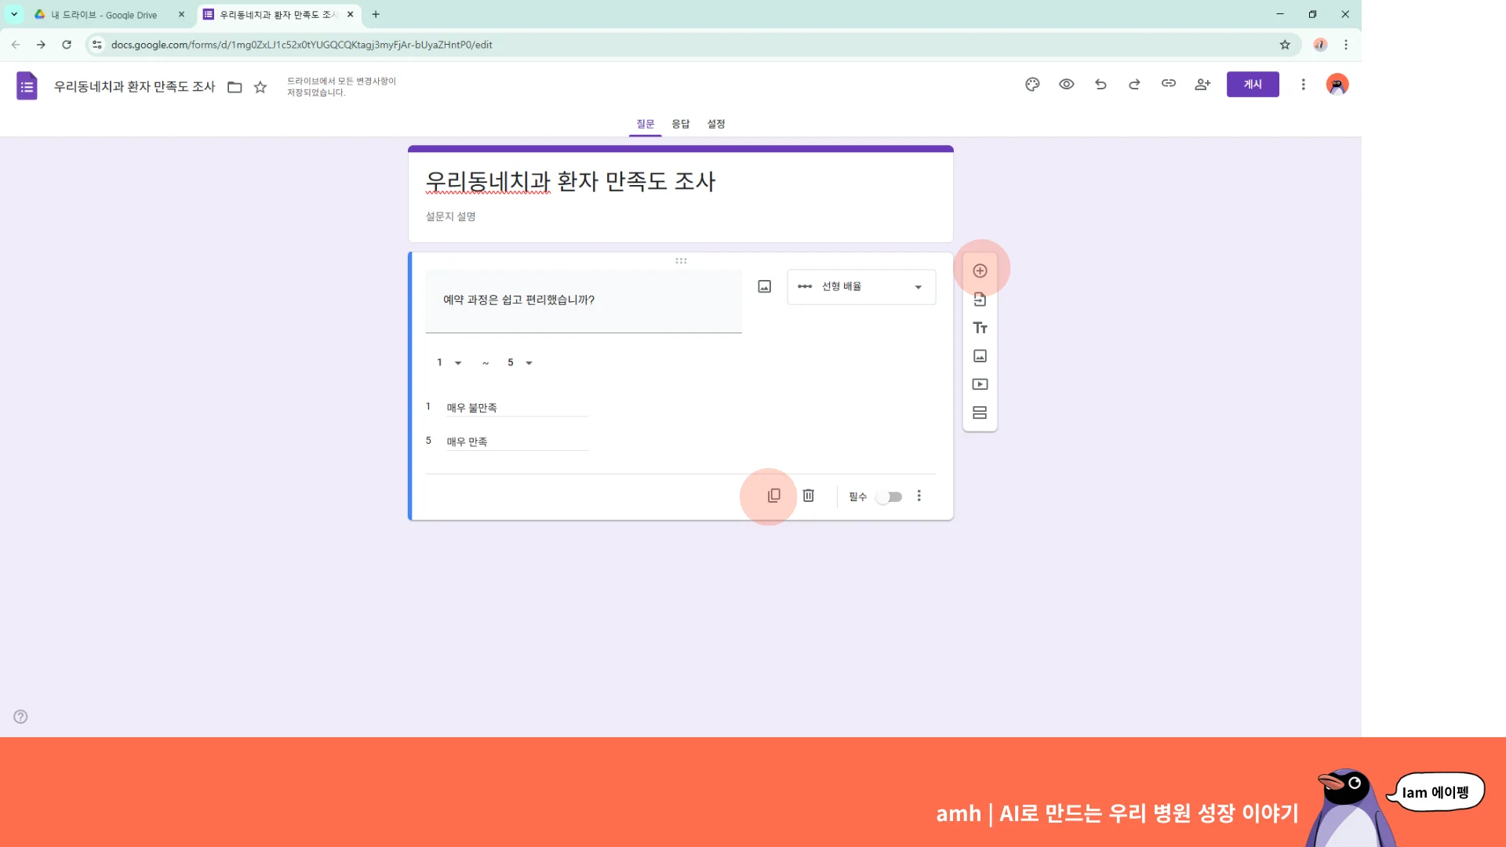Screen dimensions: 1506x847
Task: Delete the question with the trash icon
Action: click(809, 496)
